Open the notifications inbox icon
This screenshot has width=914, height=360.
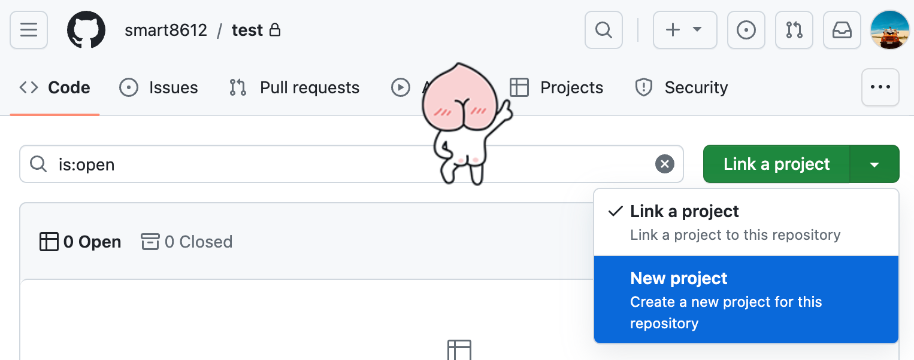tap(842, 30)
